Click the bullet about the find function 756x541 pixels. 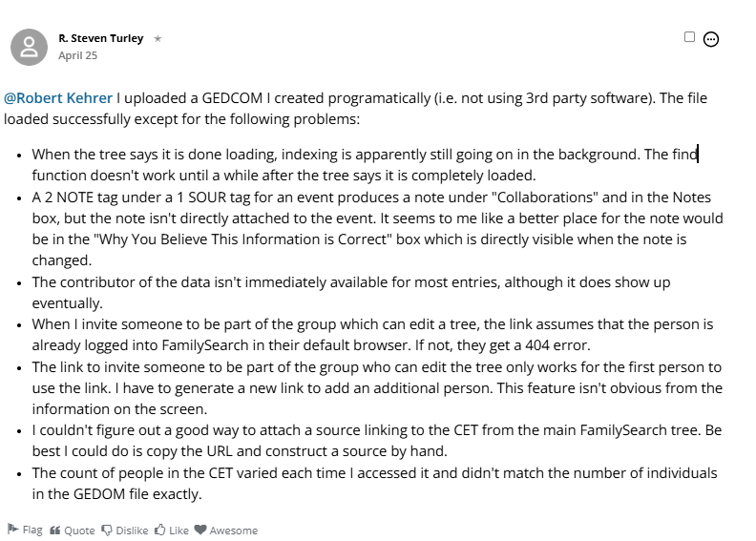tap(365, 165)
